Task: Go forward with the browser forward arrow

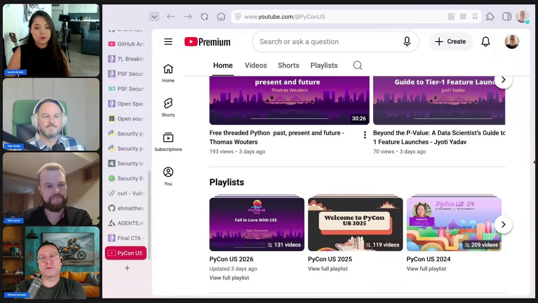Action: pyautogui.click(x=187, y=16)
